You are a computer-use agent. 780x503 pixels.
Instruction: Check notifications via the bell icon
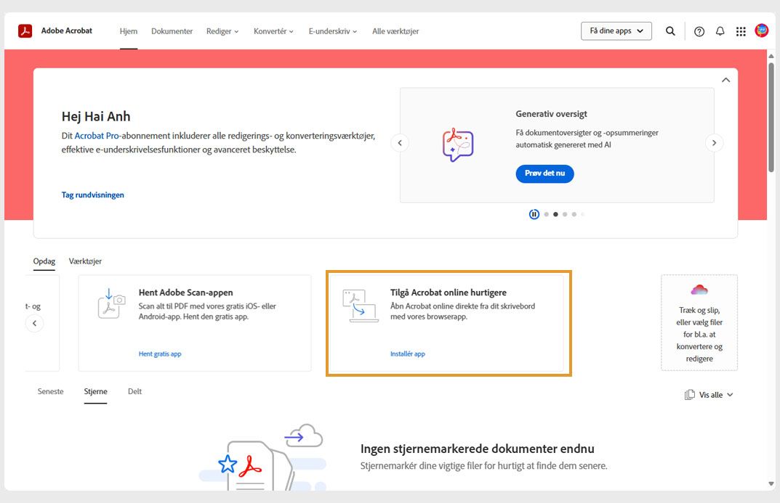[720, 31]
